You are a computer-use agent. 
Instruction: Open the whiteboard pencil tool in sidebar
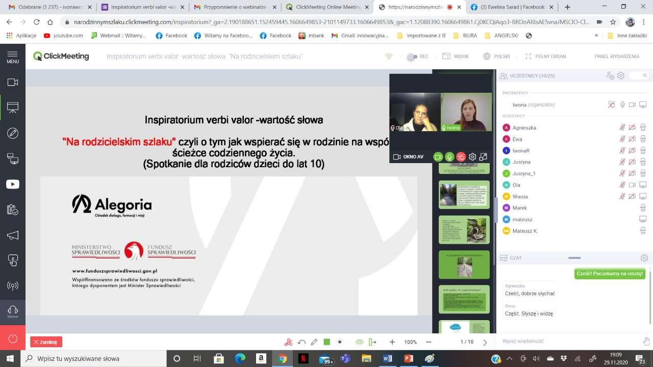click(x=12, y=133)
